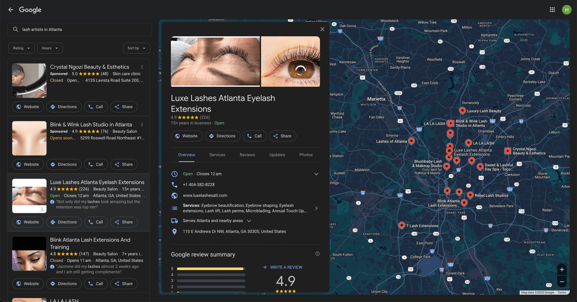Click the 4-star rating bar in review summary
Viewport: 577px width, 302px height.
point(211,275)
